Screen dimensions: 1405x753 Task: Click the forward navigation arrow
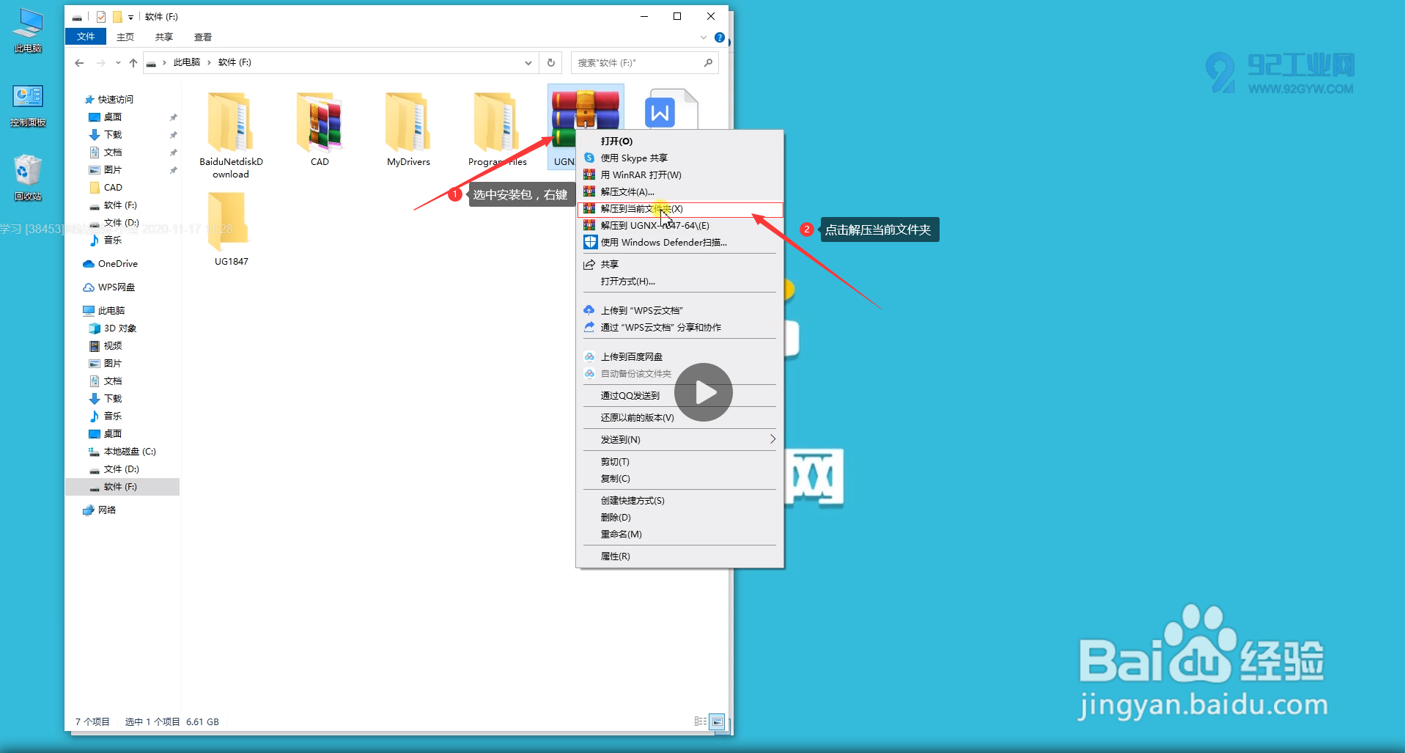pos(101,63)
